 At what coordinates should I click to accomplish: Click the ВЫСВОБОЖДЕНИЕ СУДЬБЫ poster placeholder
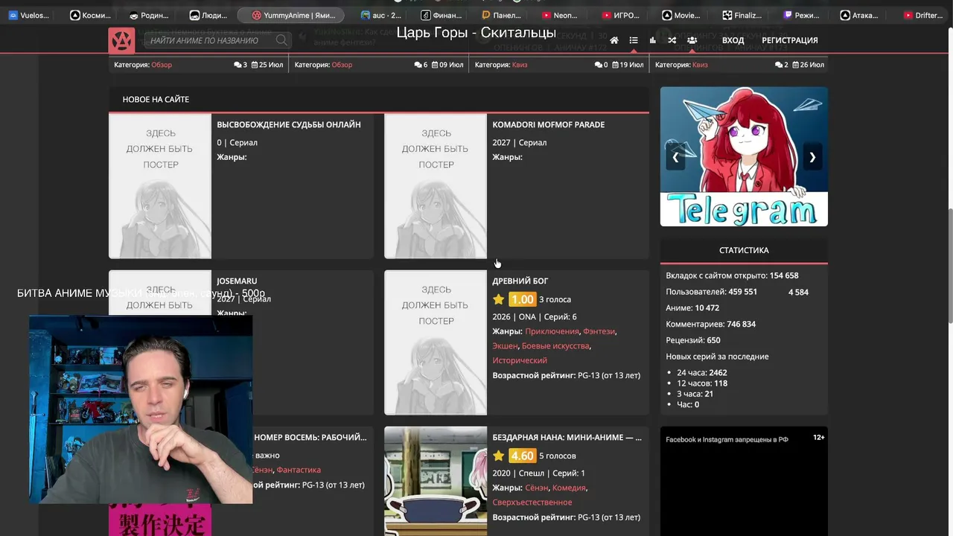[x=160, y=186]
